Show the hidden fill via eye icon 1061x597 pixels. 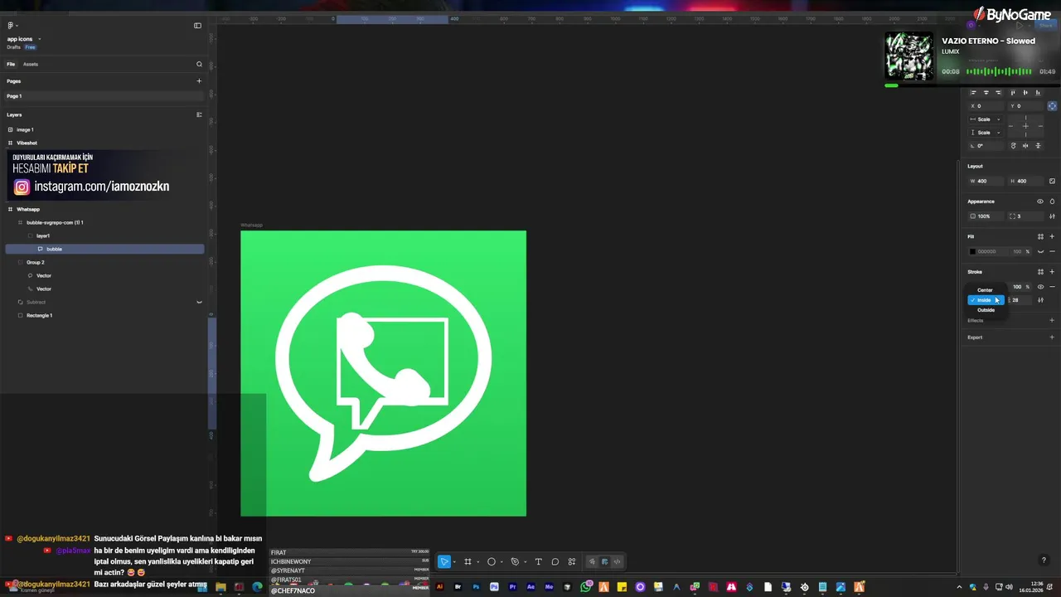click(x=1040, y=251)
